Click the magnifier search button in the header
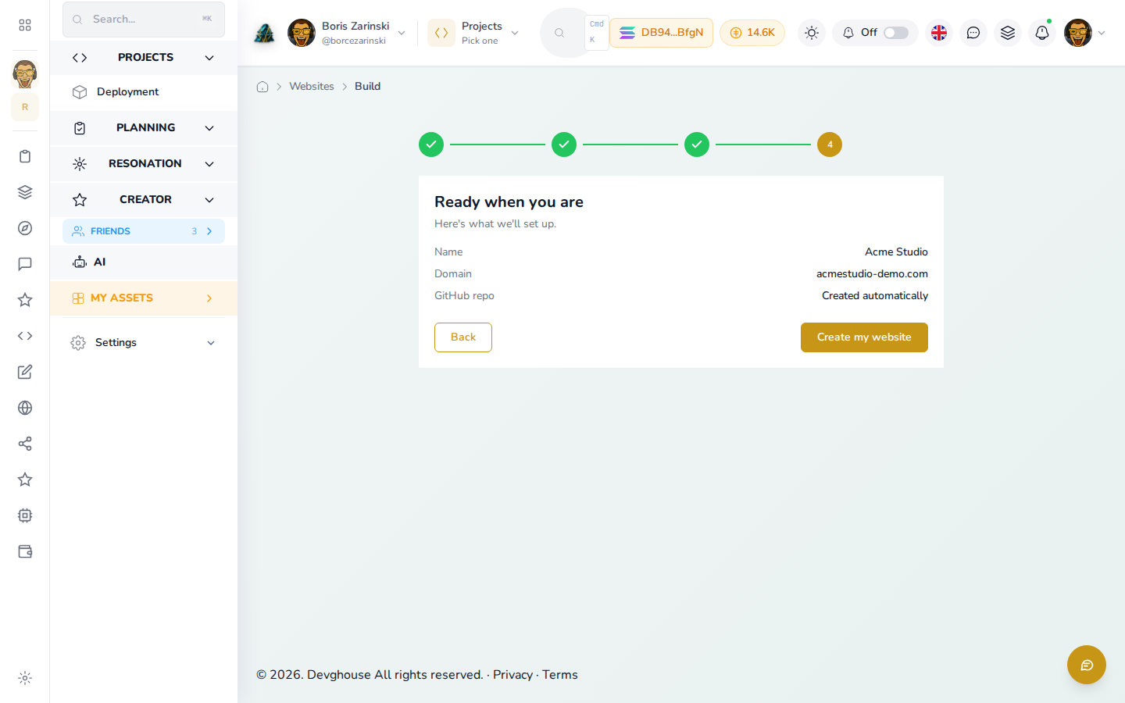 click(559, 33)
